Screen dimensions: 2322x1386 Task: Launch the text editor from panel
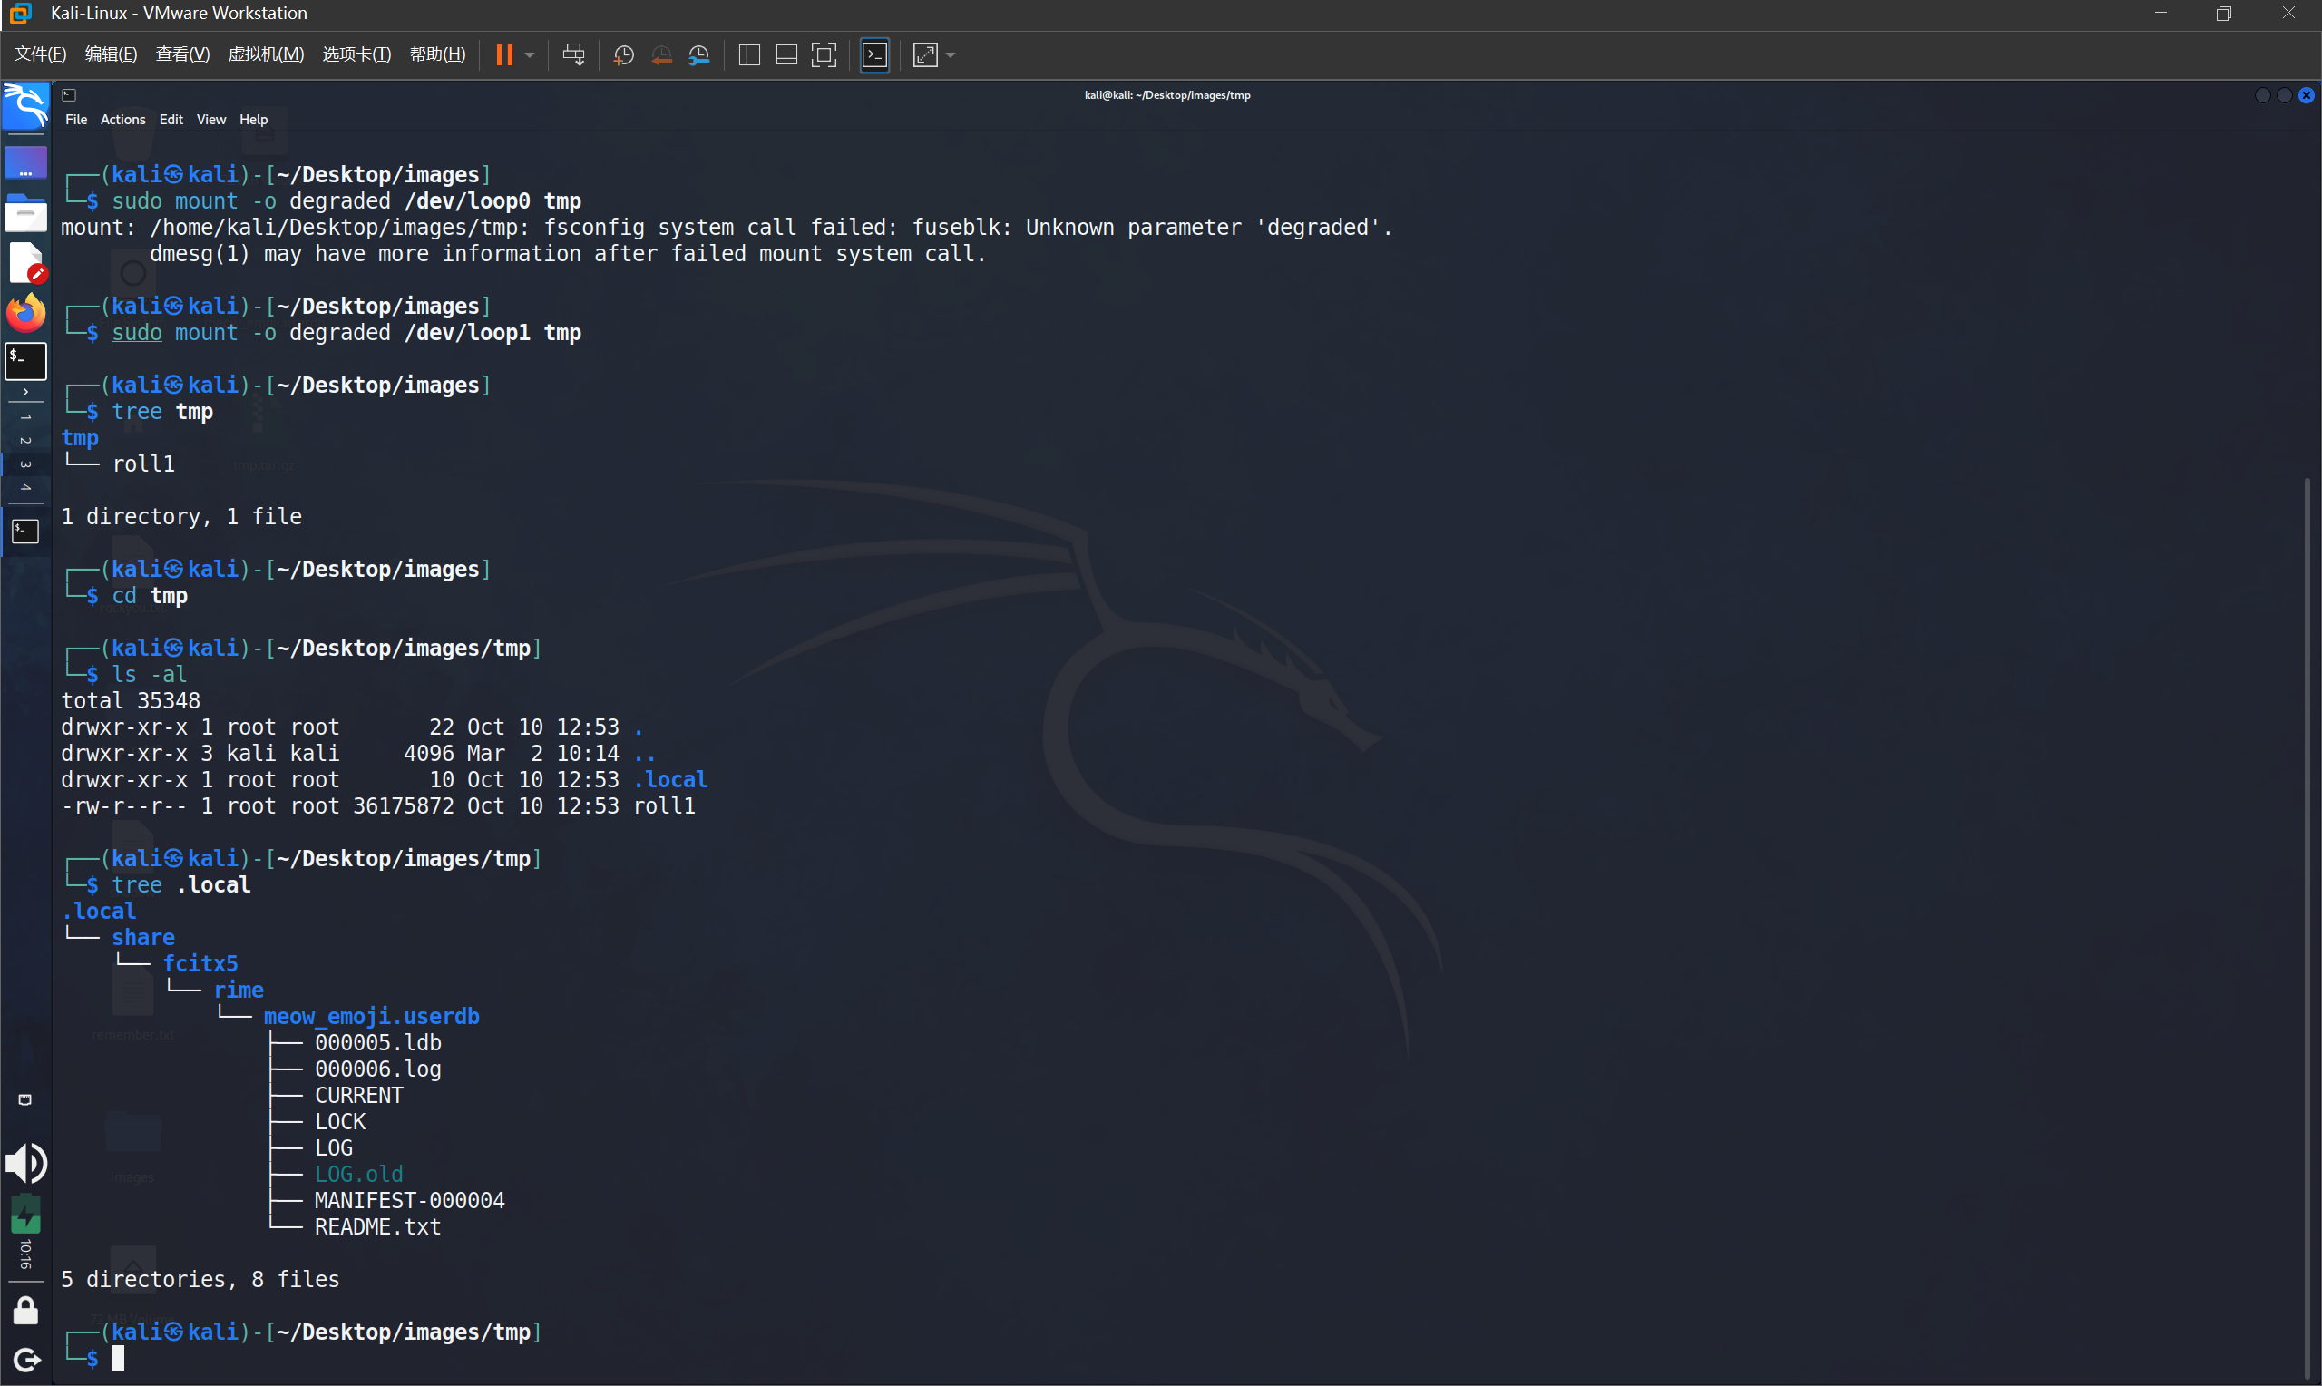click(x=25, y=263)
